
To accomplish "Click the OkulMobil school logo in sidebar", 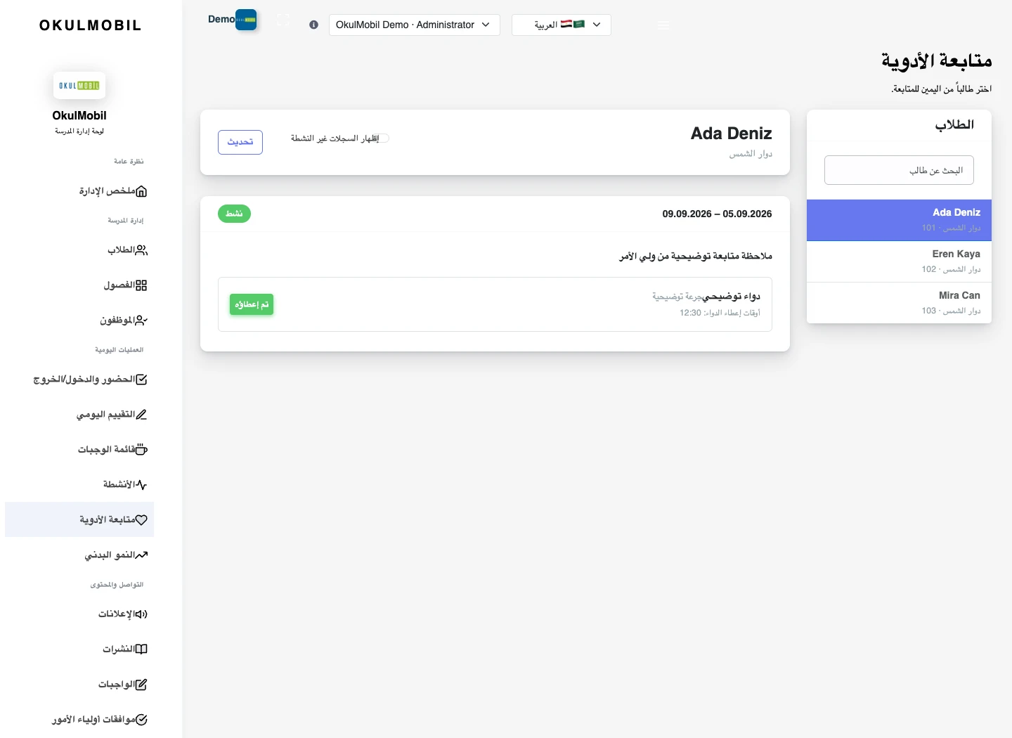I will (79, 86).
